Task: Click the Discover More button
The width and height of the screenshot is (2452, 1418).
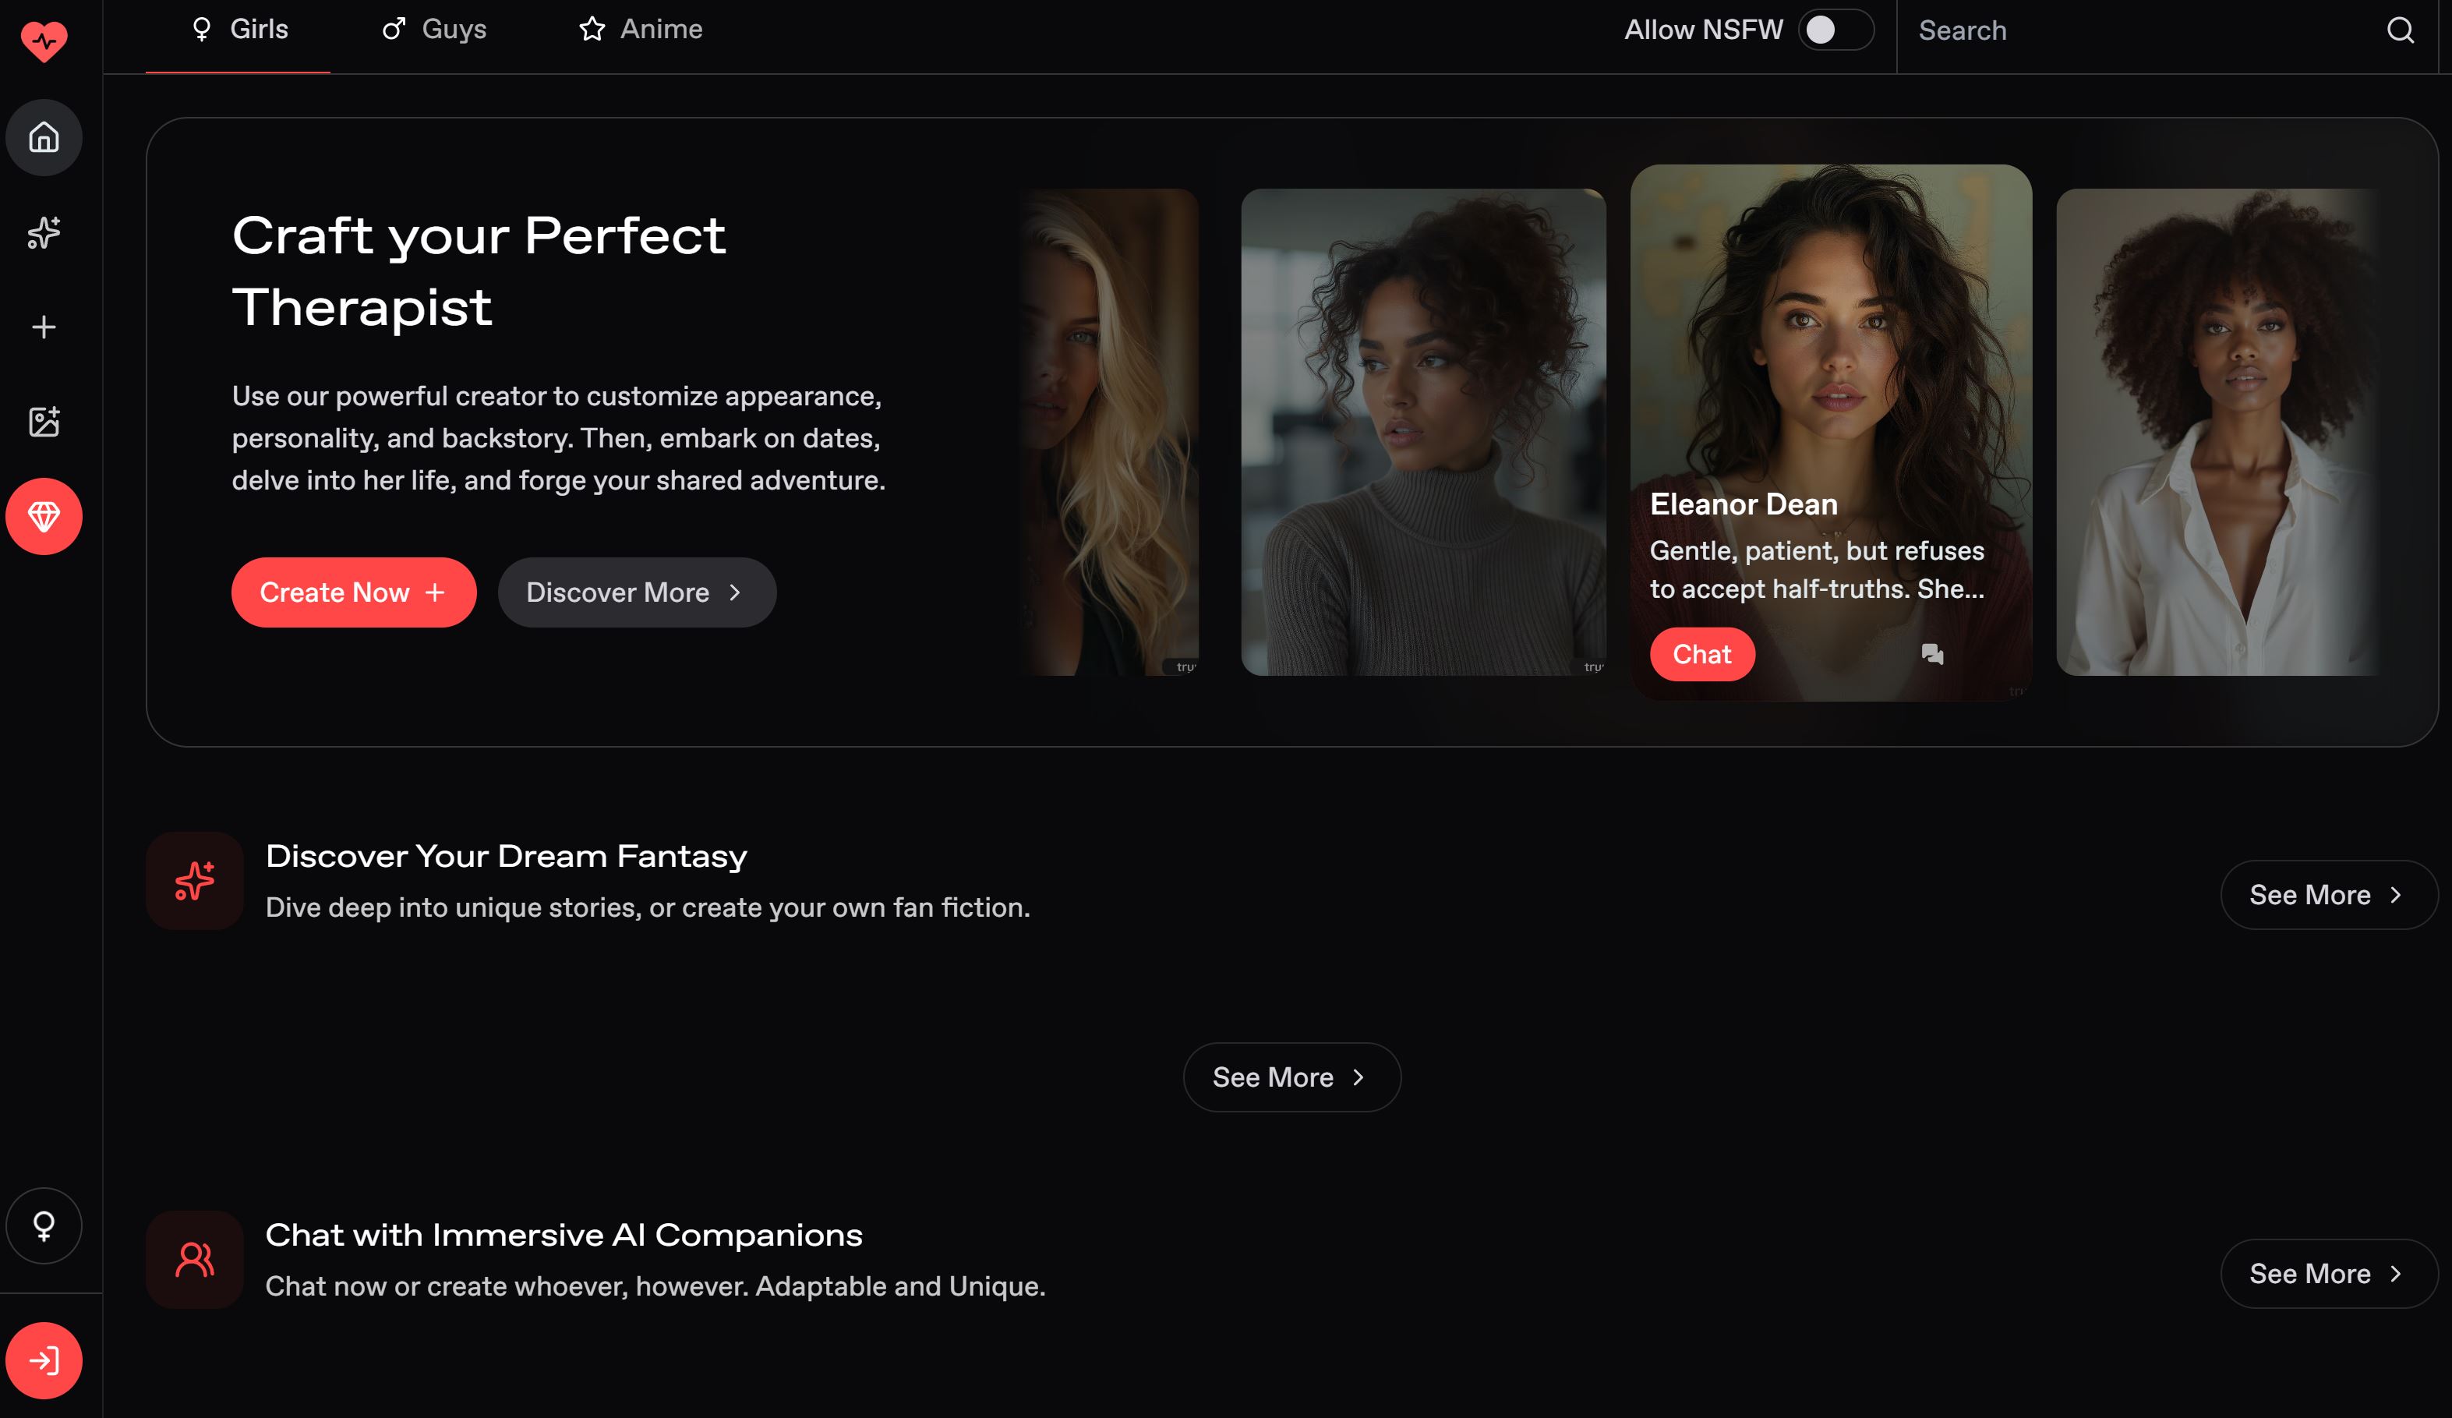Action: point(636,592)
